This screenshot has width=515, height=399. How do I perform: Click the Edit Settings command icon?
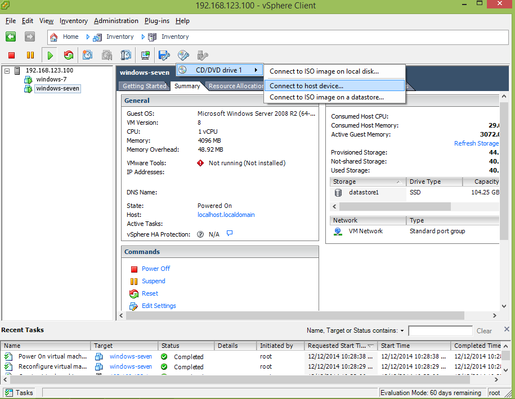(x=134, y=306)
